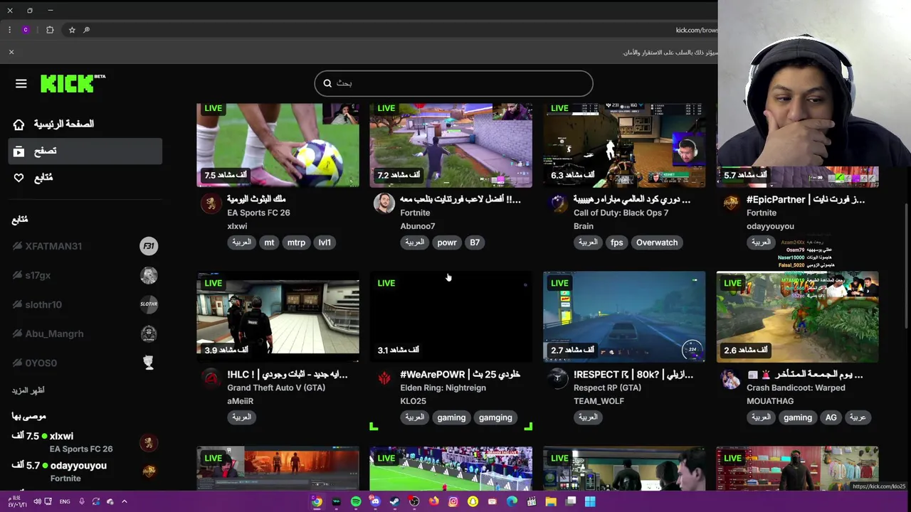Bookmark this page with star icon
911x512 pixels.
tap(72, 30)
